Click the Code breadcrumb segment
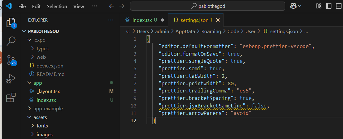This screenshot has height=139, width=343. [233, 31]
